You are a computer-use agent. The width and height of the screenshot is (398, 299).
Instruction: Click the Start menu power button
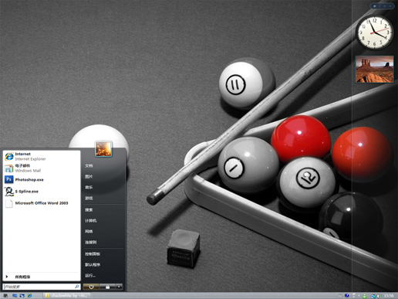point(91,287)
